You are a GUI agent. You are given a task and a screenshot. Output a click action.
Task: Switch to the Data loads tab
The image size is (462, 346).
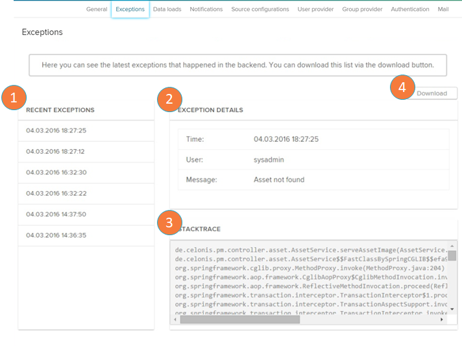(167, 9)
